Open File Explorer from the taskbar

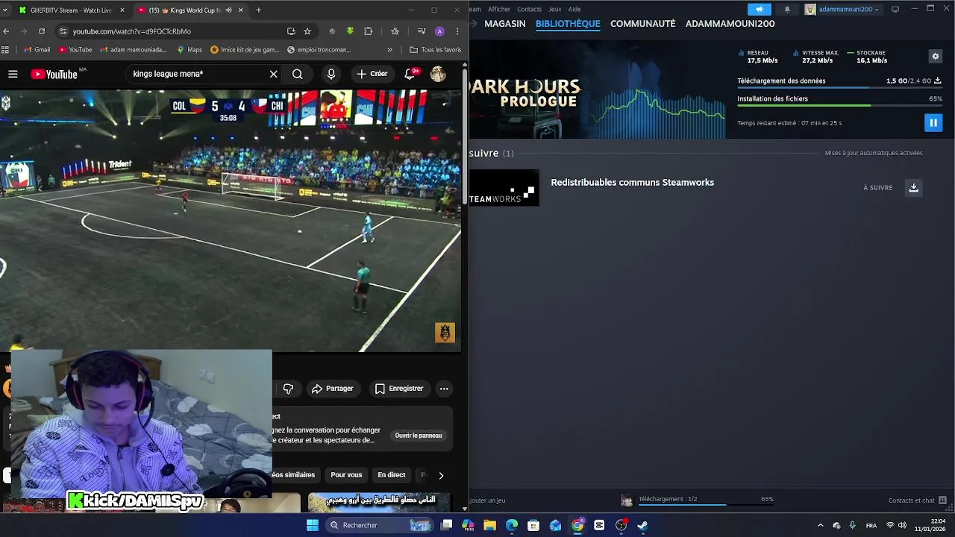489,525
